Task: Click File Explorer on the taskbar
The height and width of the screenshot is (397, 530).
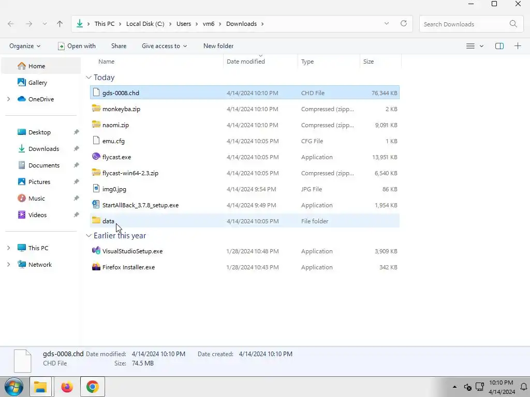Action: coord(40,387)
